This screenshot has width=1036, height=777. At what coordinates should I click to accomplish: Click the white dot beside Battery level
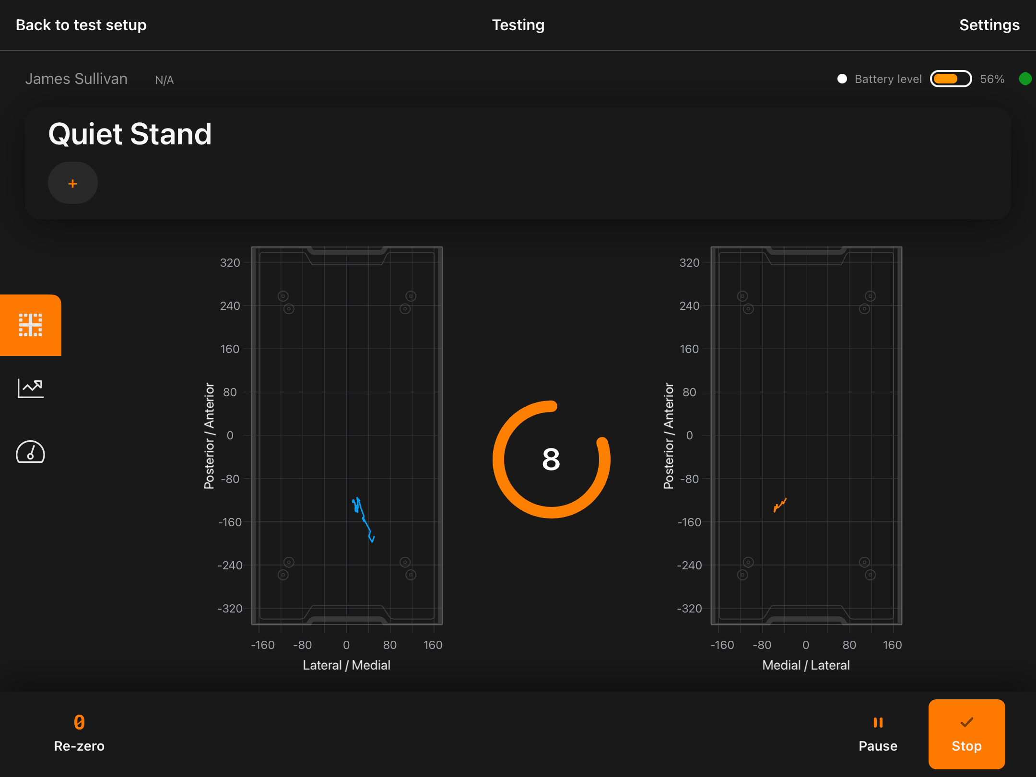pos(842,79)
